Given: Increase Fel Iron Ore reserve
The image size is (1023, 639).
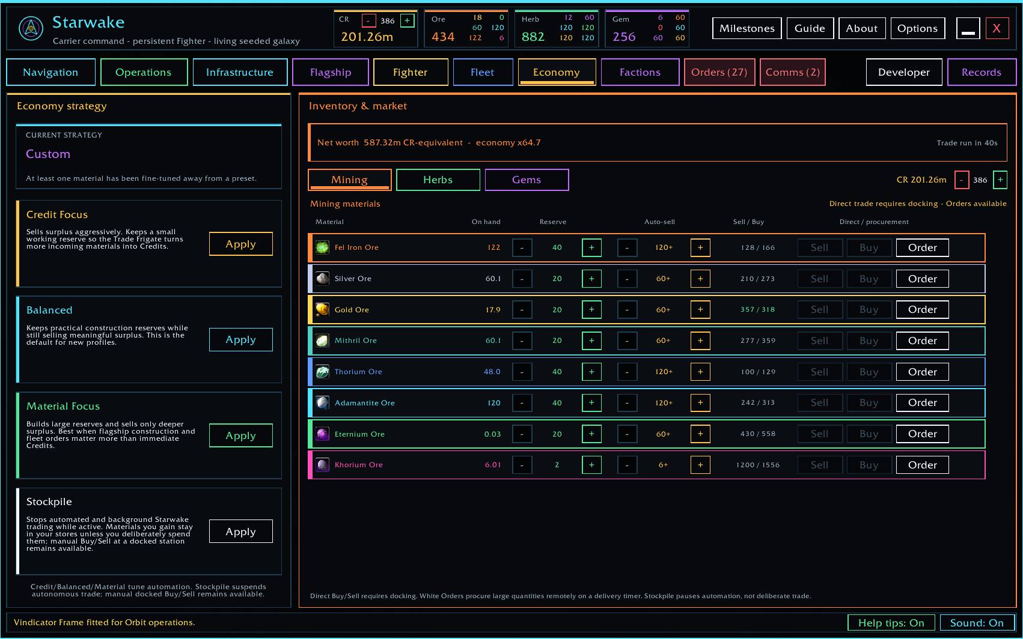Looking at the screenshot, I should click(591, 247).
